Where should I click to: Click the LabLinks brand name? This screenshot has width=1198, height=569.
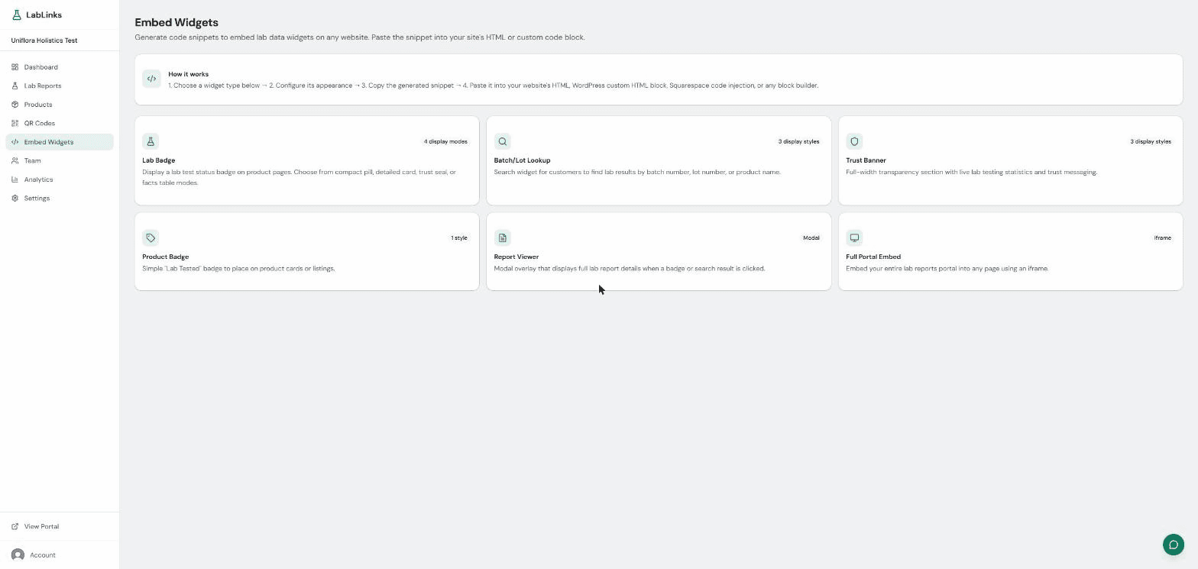pyautogui.click(x=44, y=15)
